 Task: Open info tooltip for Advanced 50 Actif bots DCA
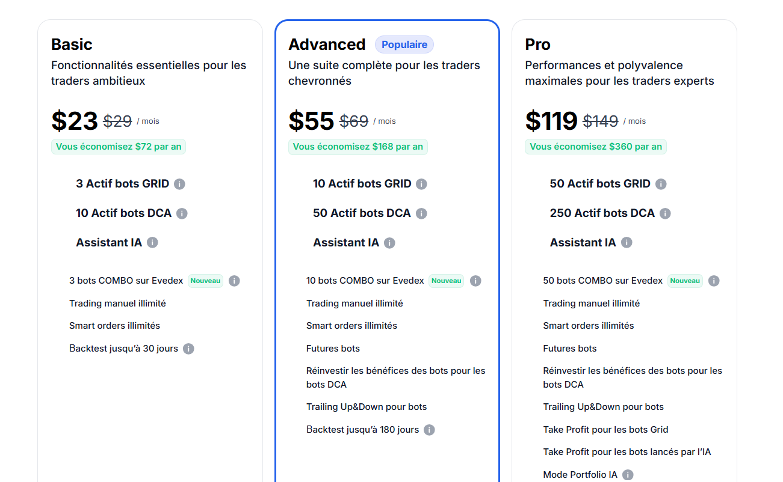click(421, 213)
